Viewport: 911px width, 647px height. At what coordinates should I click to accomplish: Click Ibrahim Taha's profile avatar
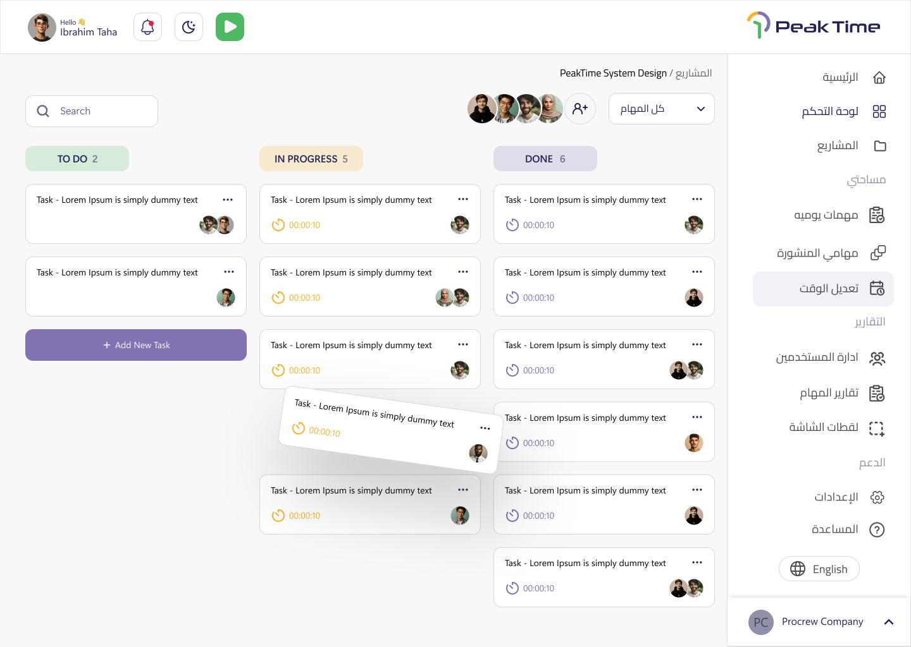coord(42,27)
